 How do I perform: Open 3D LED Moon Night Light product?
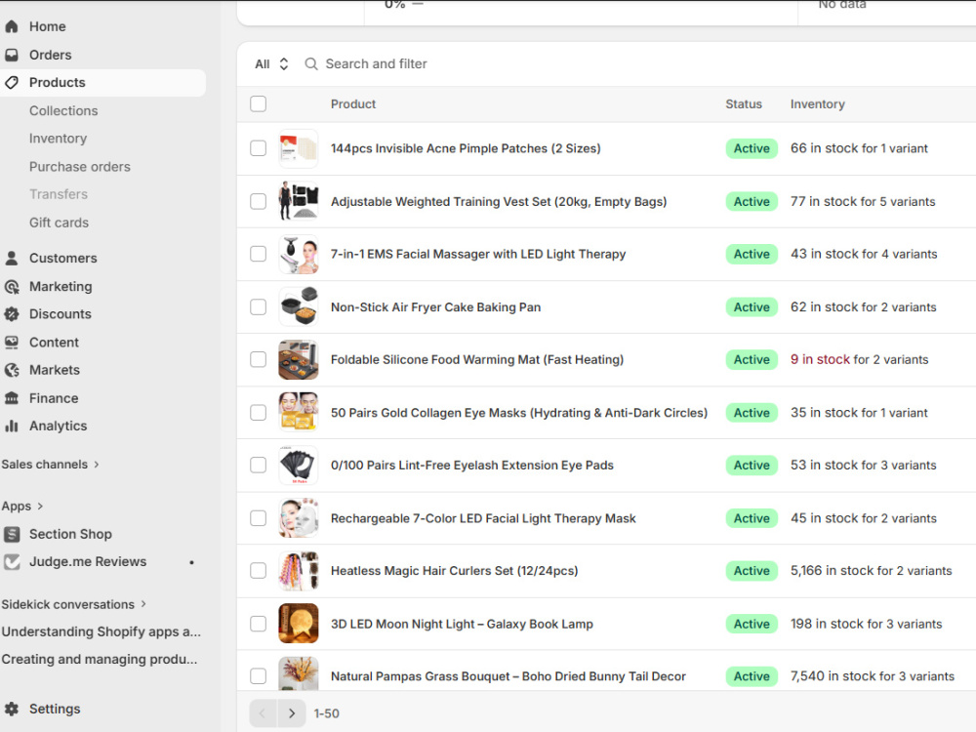462,624
